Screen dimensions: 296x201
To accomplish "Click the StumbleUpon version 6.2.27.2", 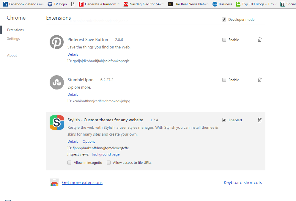I will click(x=107, y=80).
